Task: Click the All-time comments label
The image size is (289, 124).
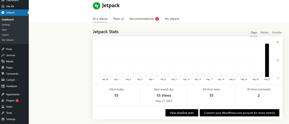Action: (x=259, y=89)
